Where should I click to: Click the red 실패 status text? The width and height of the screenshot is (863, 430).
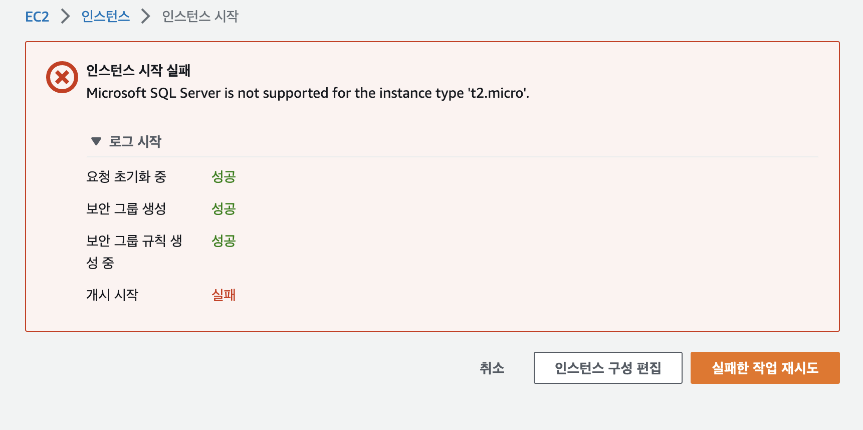pos(224,295)
